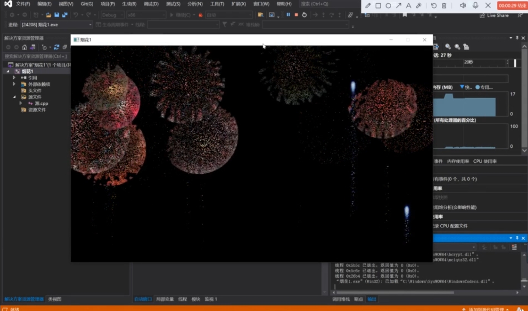The width and height of the screenshot is (528, 311).
Task: Stop debugging with the red square icon
Action: [x=296, y=15]
